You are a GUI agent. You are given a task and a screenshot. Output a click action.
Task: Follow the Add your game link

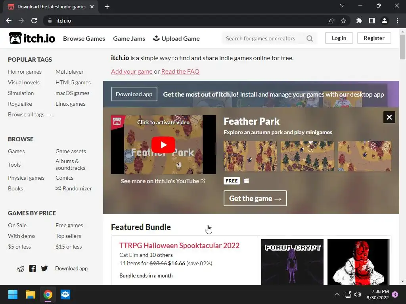point(132,71)
